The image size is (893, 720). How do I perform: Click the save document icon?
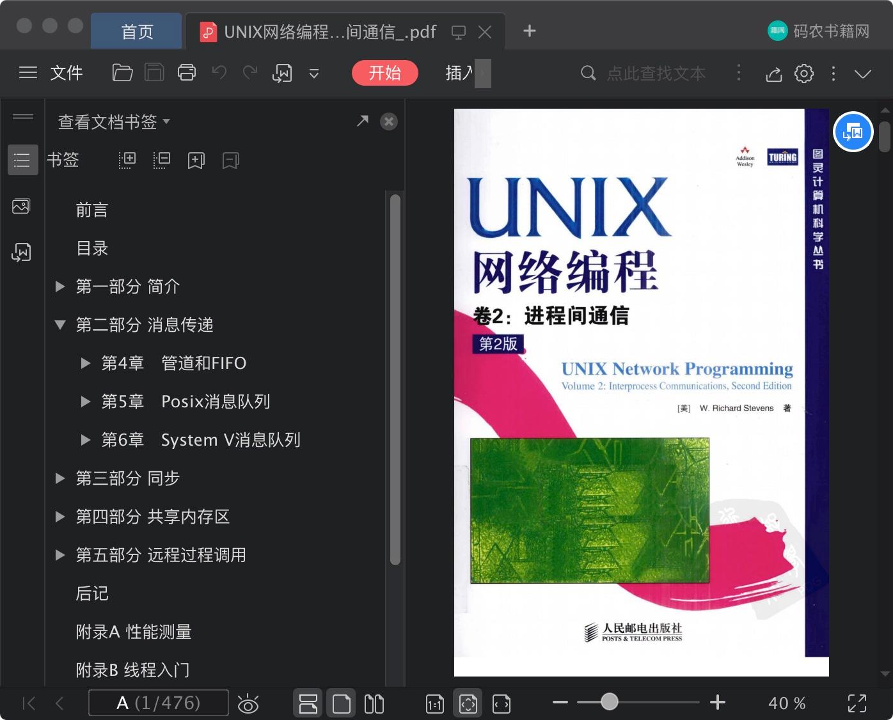pos(154,73)
